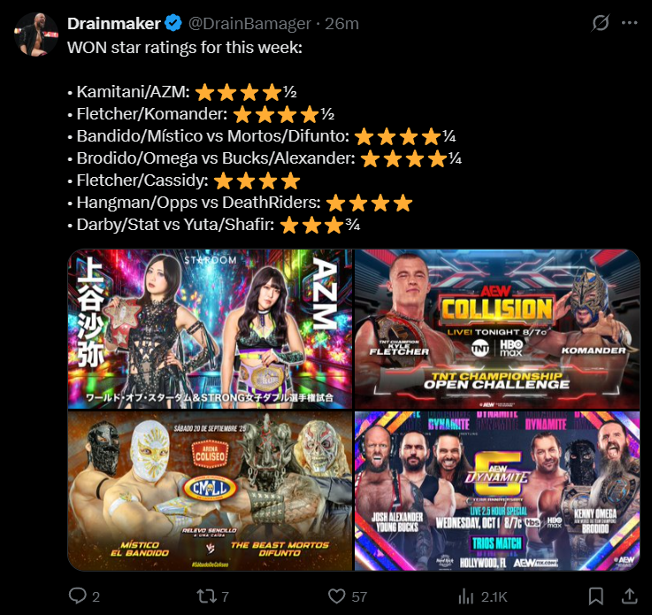Click the blue verified badge
The width and height of the screenshot is (652, 615).
173,23
